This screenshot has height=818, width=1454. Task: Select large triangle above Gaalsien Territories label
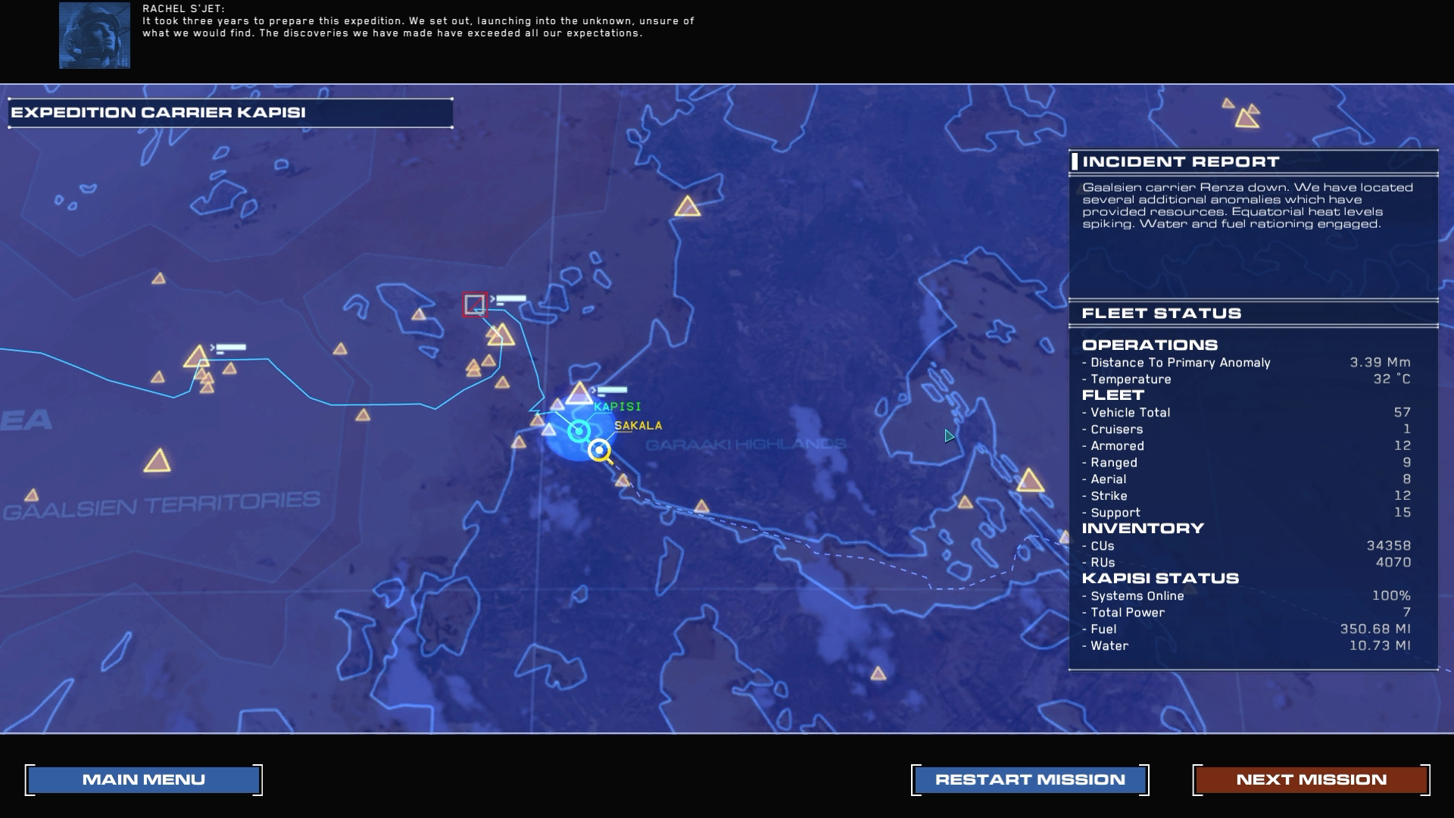(x=157, y=461)
